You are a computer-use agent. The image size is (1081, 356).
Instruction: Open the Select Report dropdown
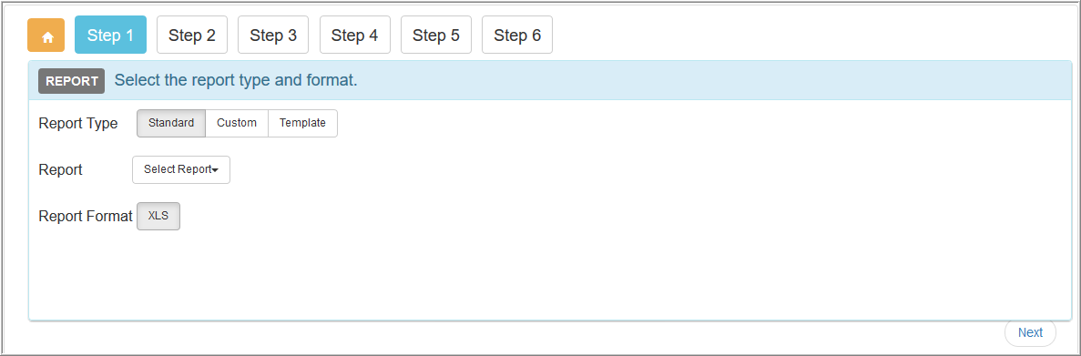[x=181, y=170]
